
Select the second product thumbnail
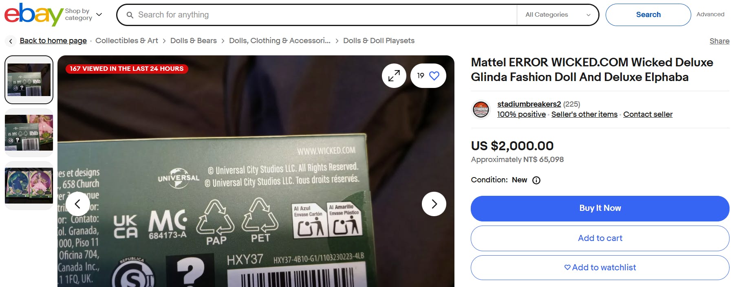click(x=29, y=133)
